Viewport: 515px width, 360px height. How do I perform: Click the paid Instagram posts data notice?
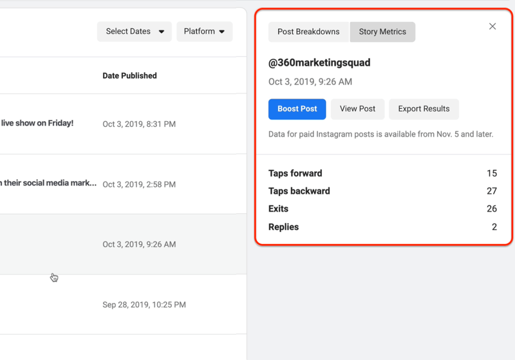click(380, 135)
